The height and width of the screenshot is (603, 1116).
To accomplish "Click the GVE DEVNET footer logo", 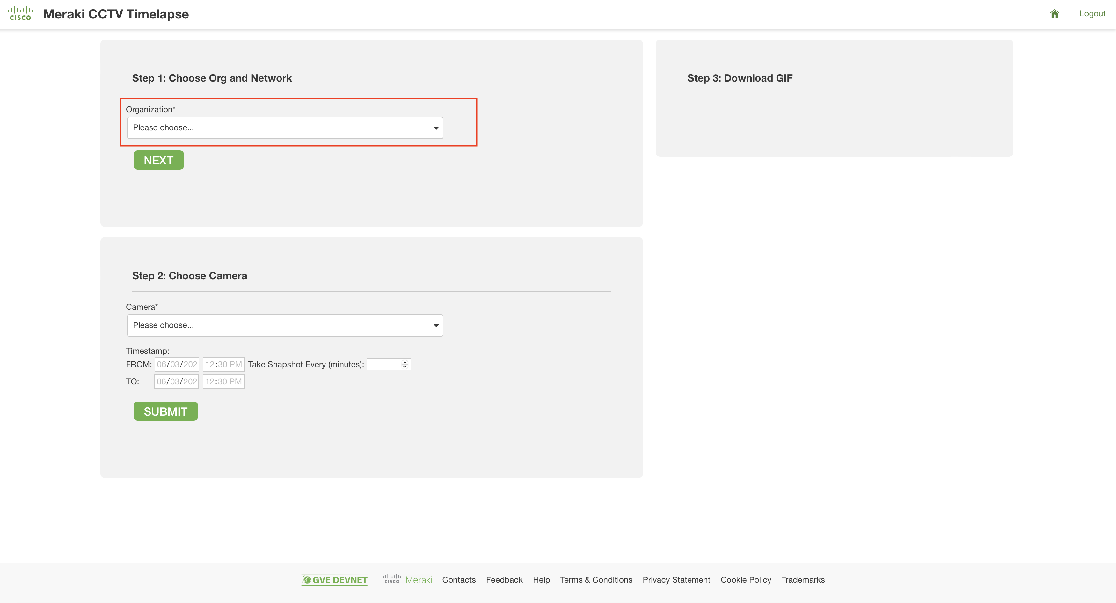I will tap(334, 580).
